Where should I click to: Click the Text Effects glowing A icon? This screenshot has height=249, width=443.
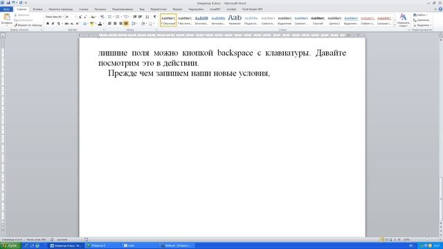(x=84, y=24)
